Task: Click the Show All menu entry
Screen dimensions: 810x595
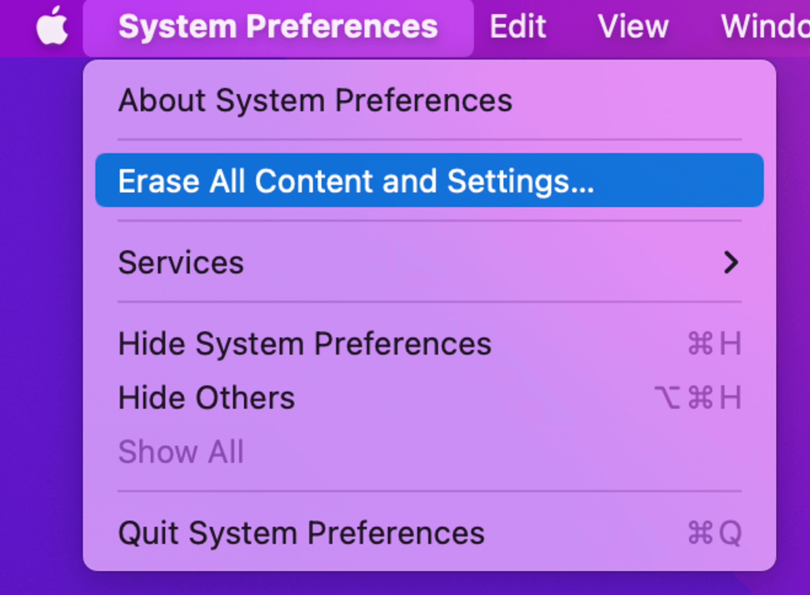Action: click(x=181, y=451)
